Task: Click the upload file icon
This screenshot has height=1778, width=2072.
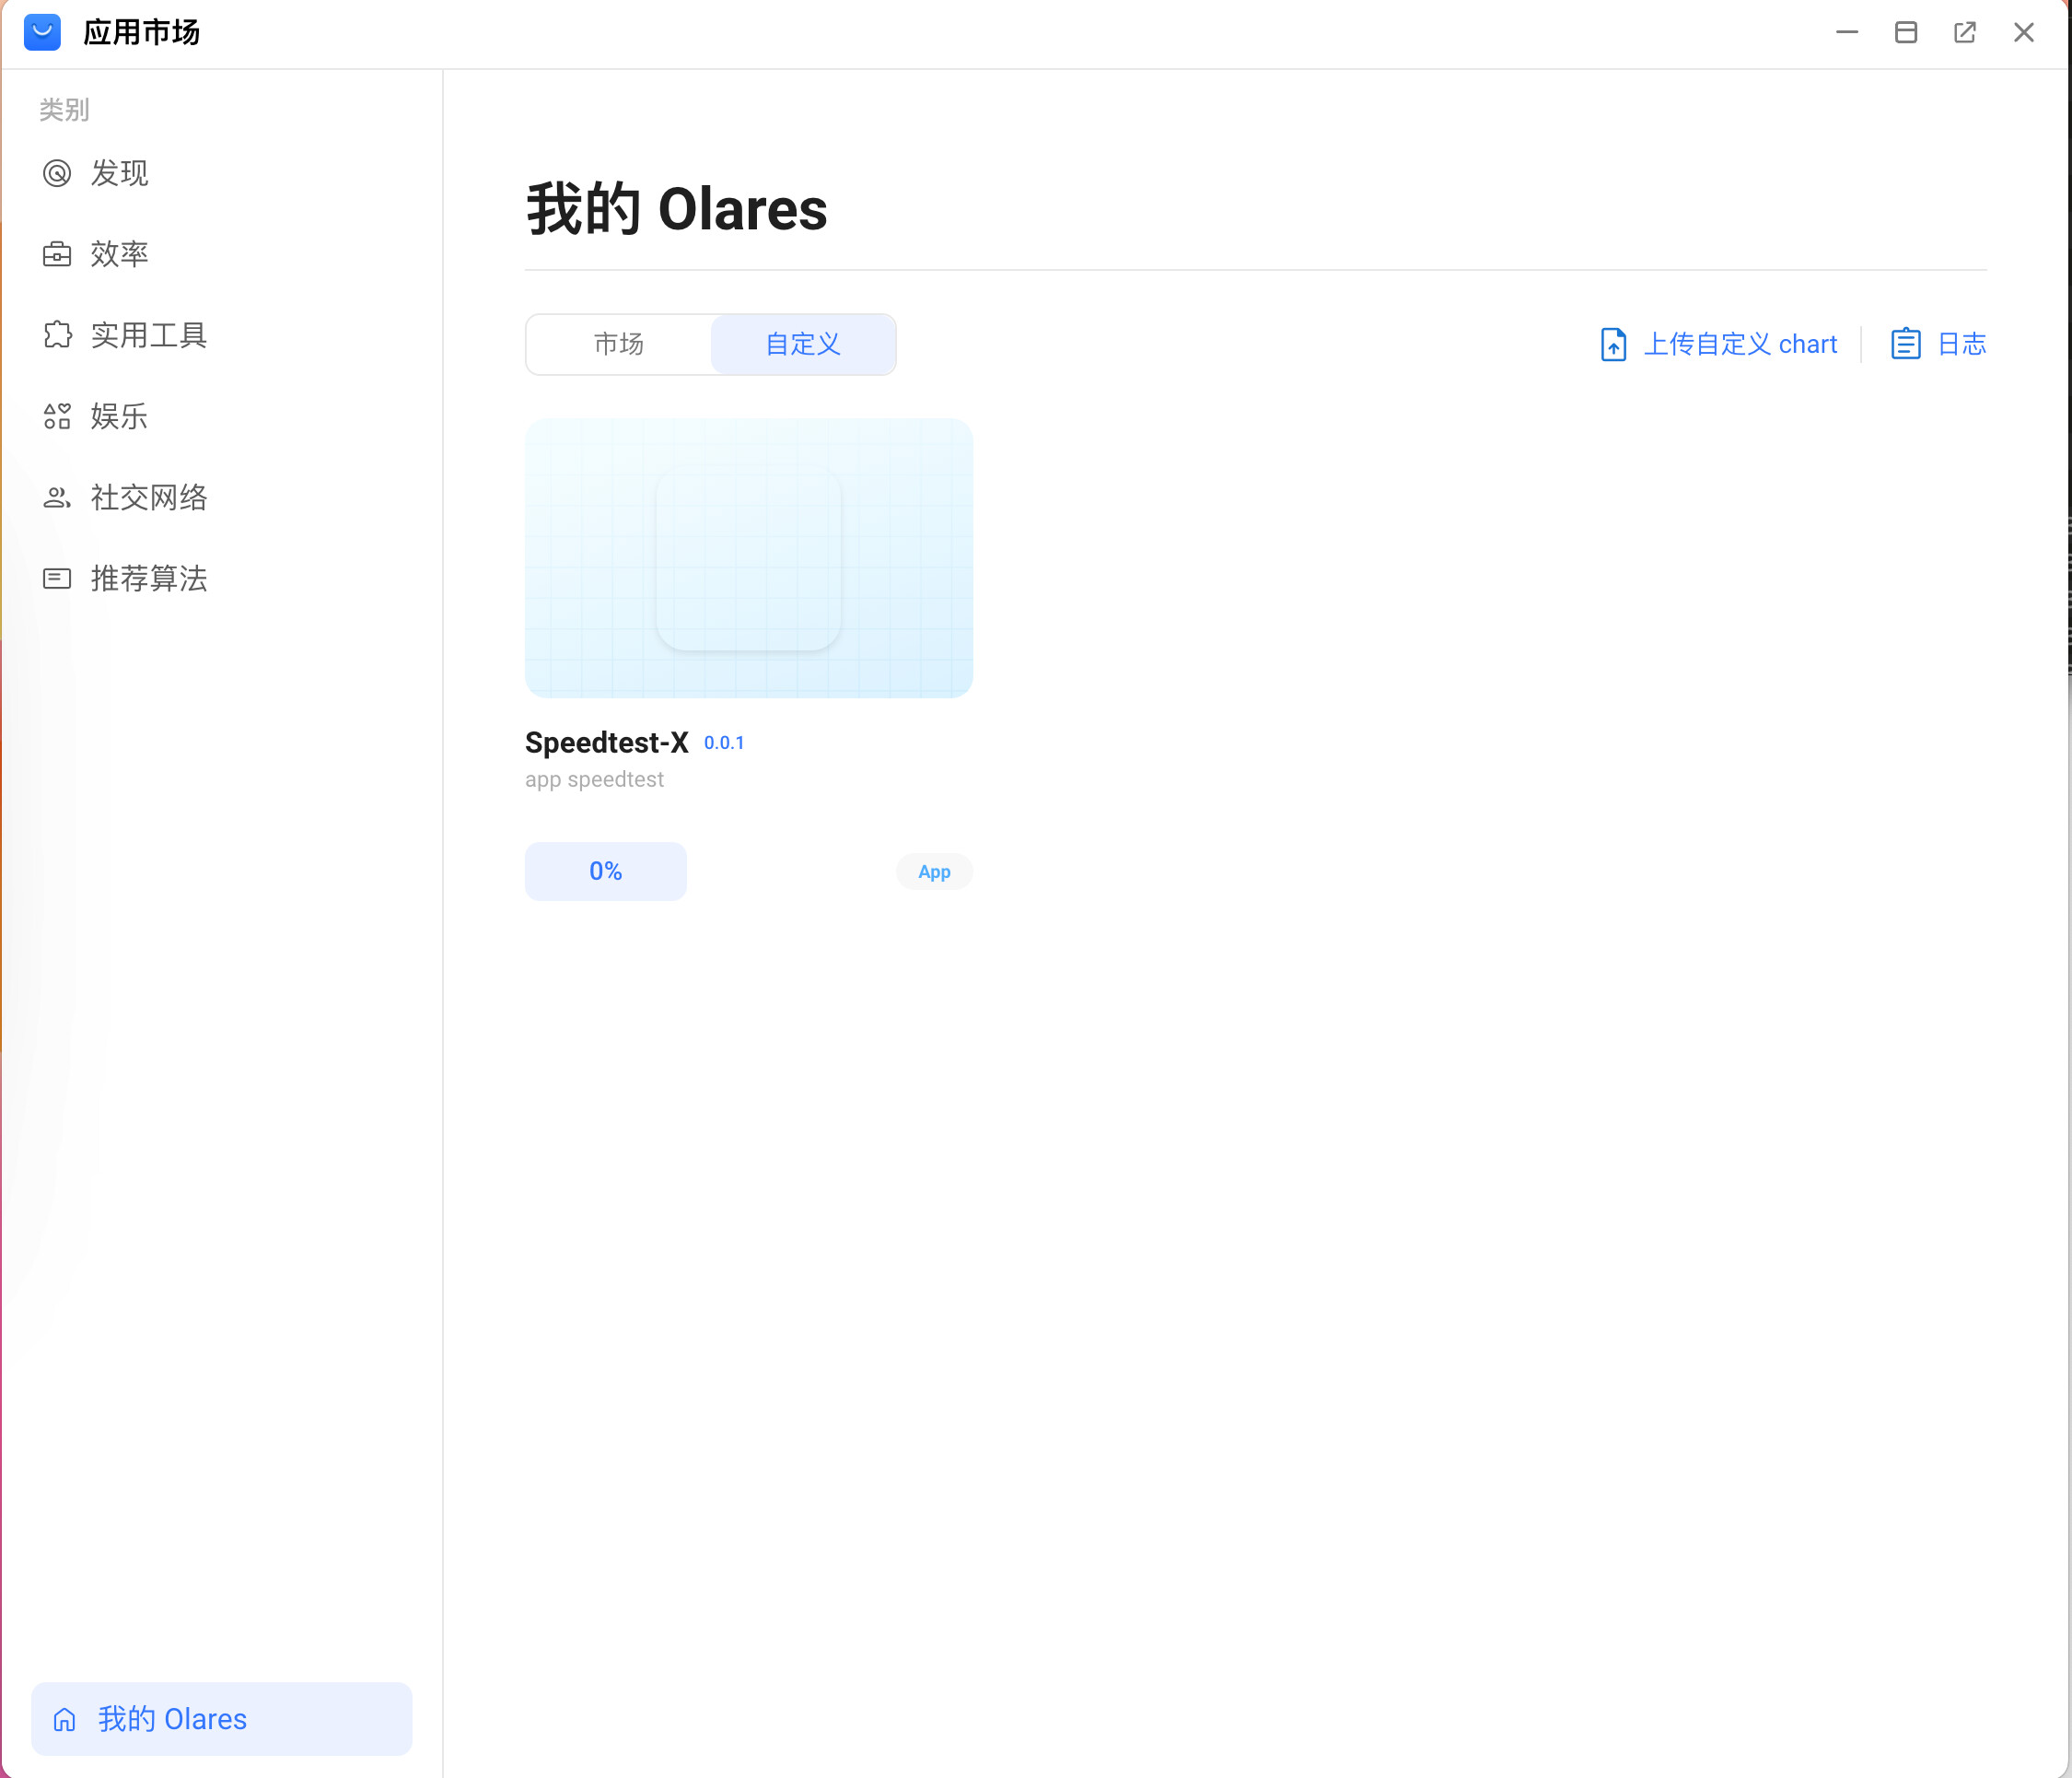Action: [x=1613, y=345]
